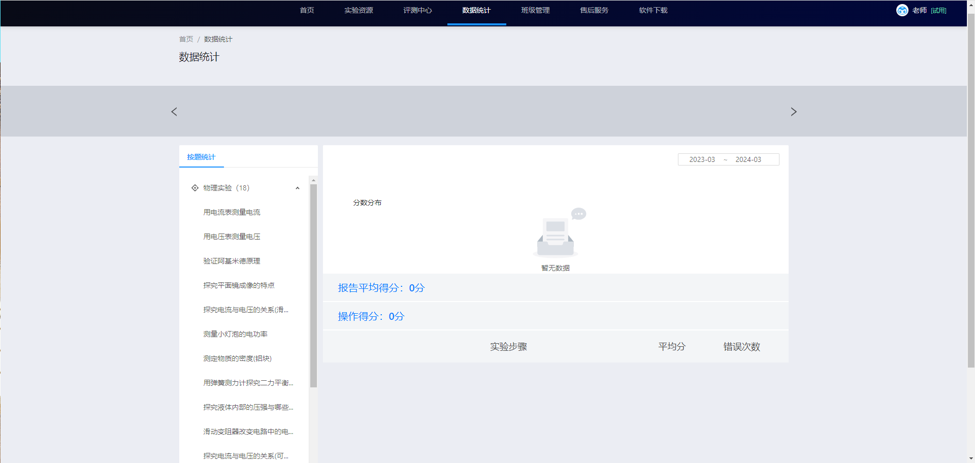Select experiment 用电流表测量电流
This screenshot has width=975, height=463.
[232, 212]
